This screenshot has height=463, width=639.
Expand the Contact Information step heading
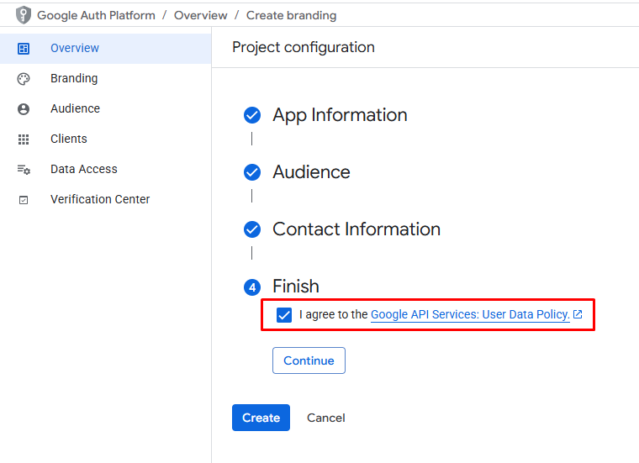click(x=356, y=229)
